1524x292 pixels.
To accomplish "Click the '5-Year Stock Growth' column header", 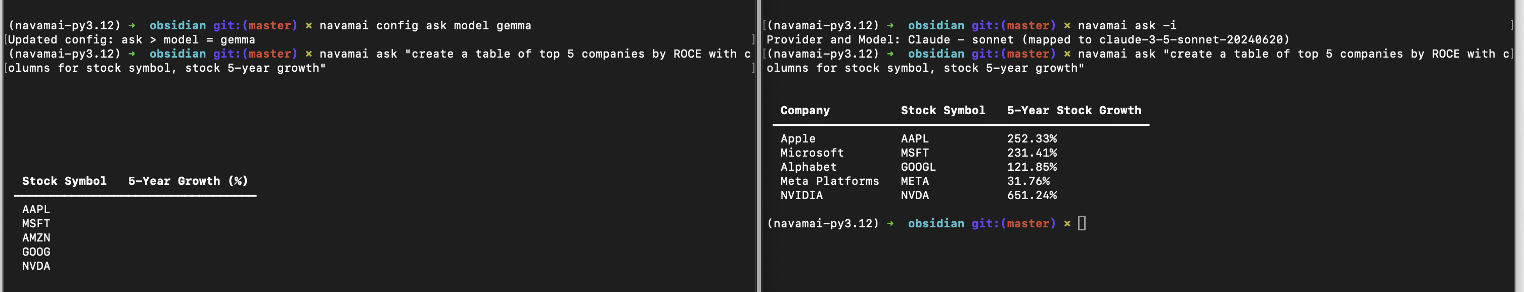I will [1074, 111].
